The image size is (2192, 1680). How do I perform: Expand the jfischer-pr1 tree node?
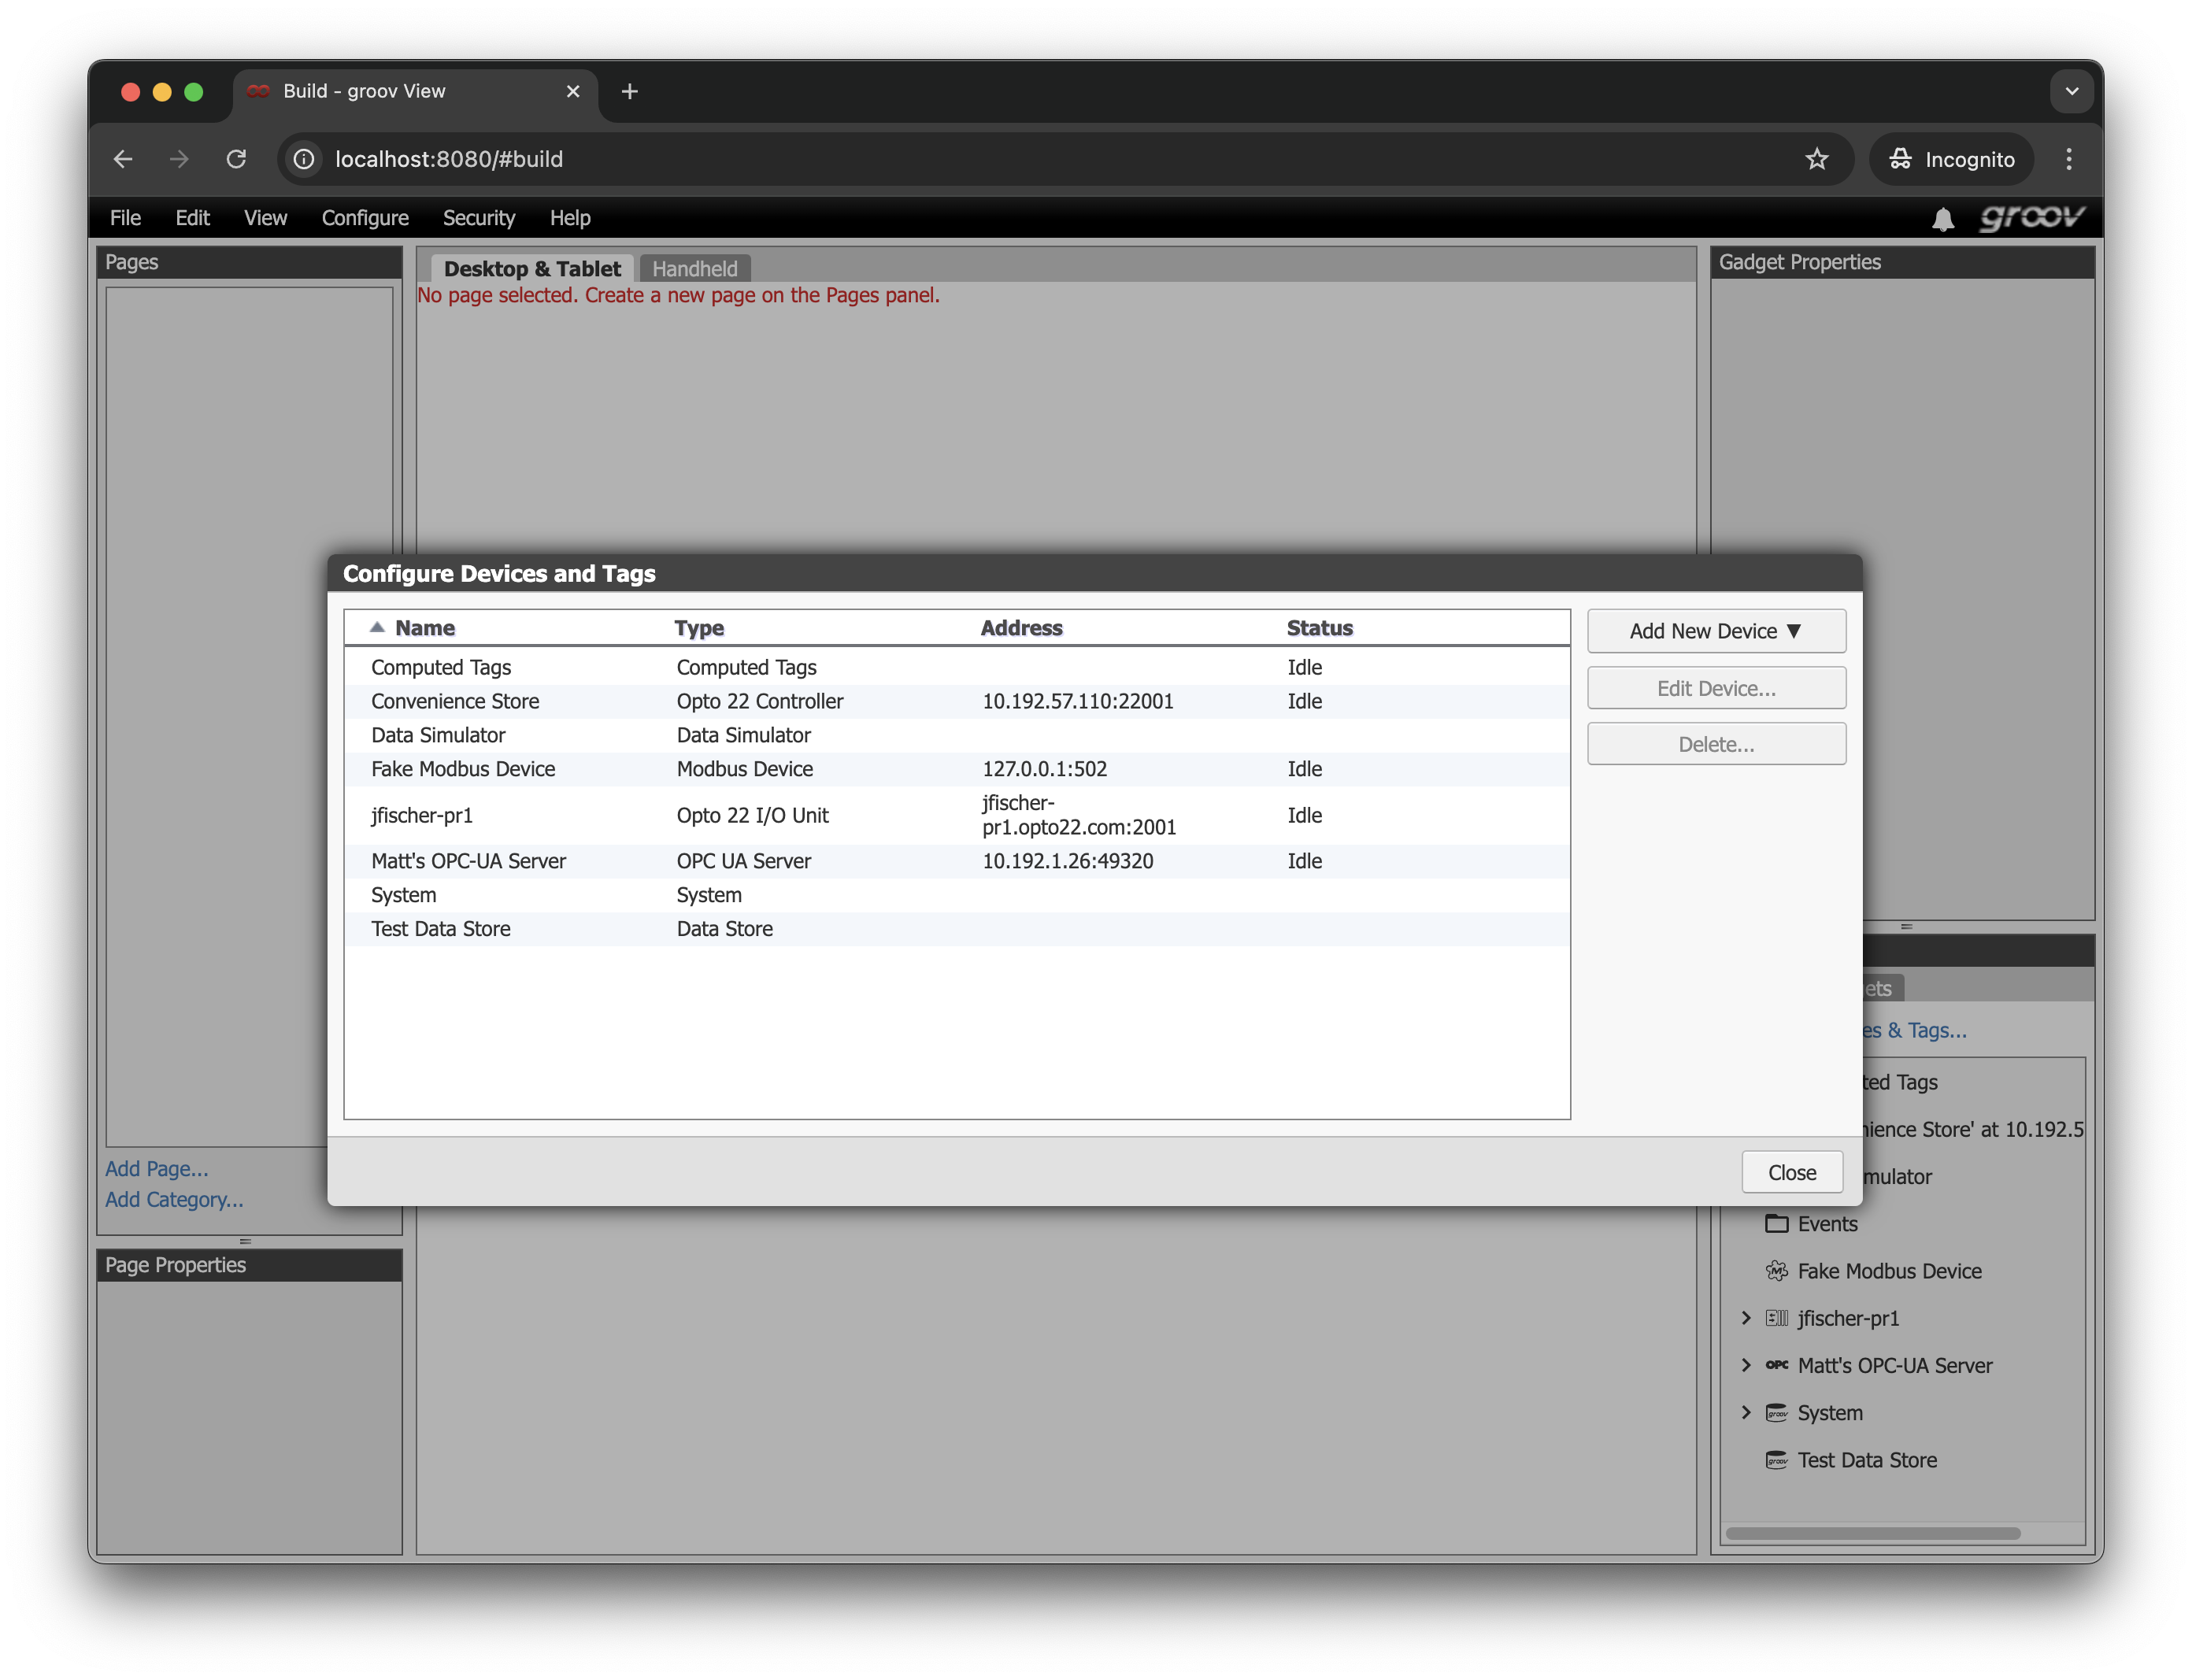coord(1746,1318)
